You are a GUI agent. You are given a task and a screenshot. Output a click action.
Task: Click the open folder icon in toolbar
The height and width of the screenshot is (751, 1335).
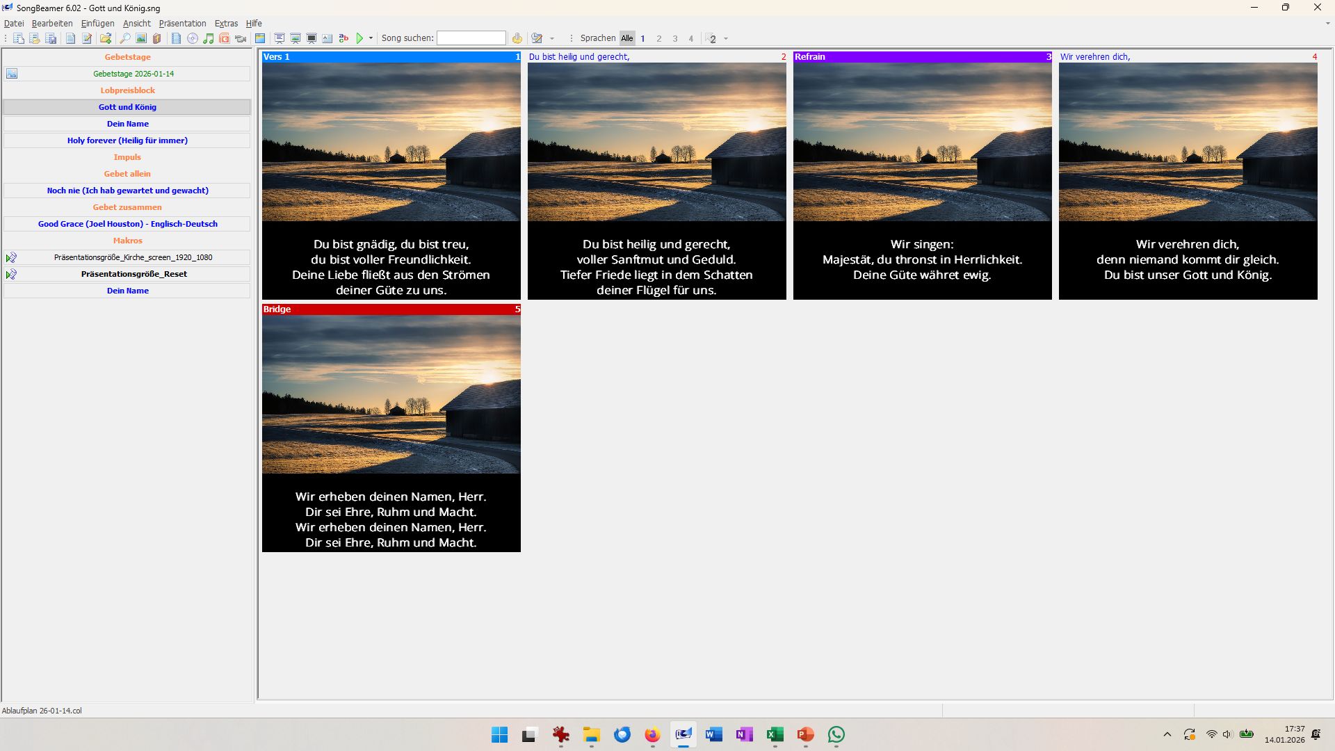[x=106, y=38]
